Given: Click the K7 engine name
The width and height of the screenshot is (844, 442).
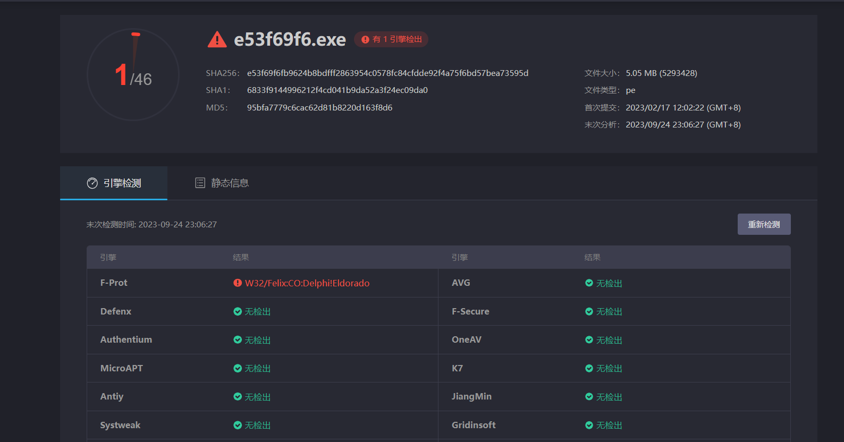Looking at the screenshot, I should (457, 368).
